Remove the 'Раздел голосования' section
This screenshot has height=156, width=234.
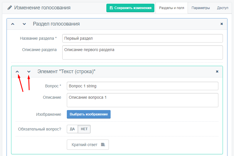pos(221,24)
